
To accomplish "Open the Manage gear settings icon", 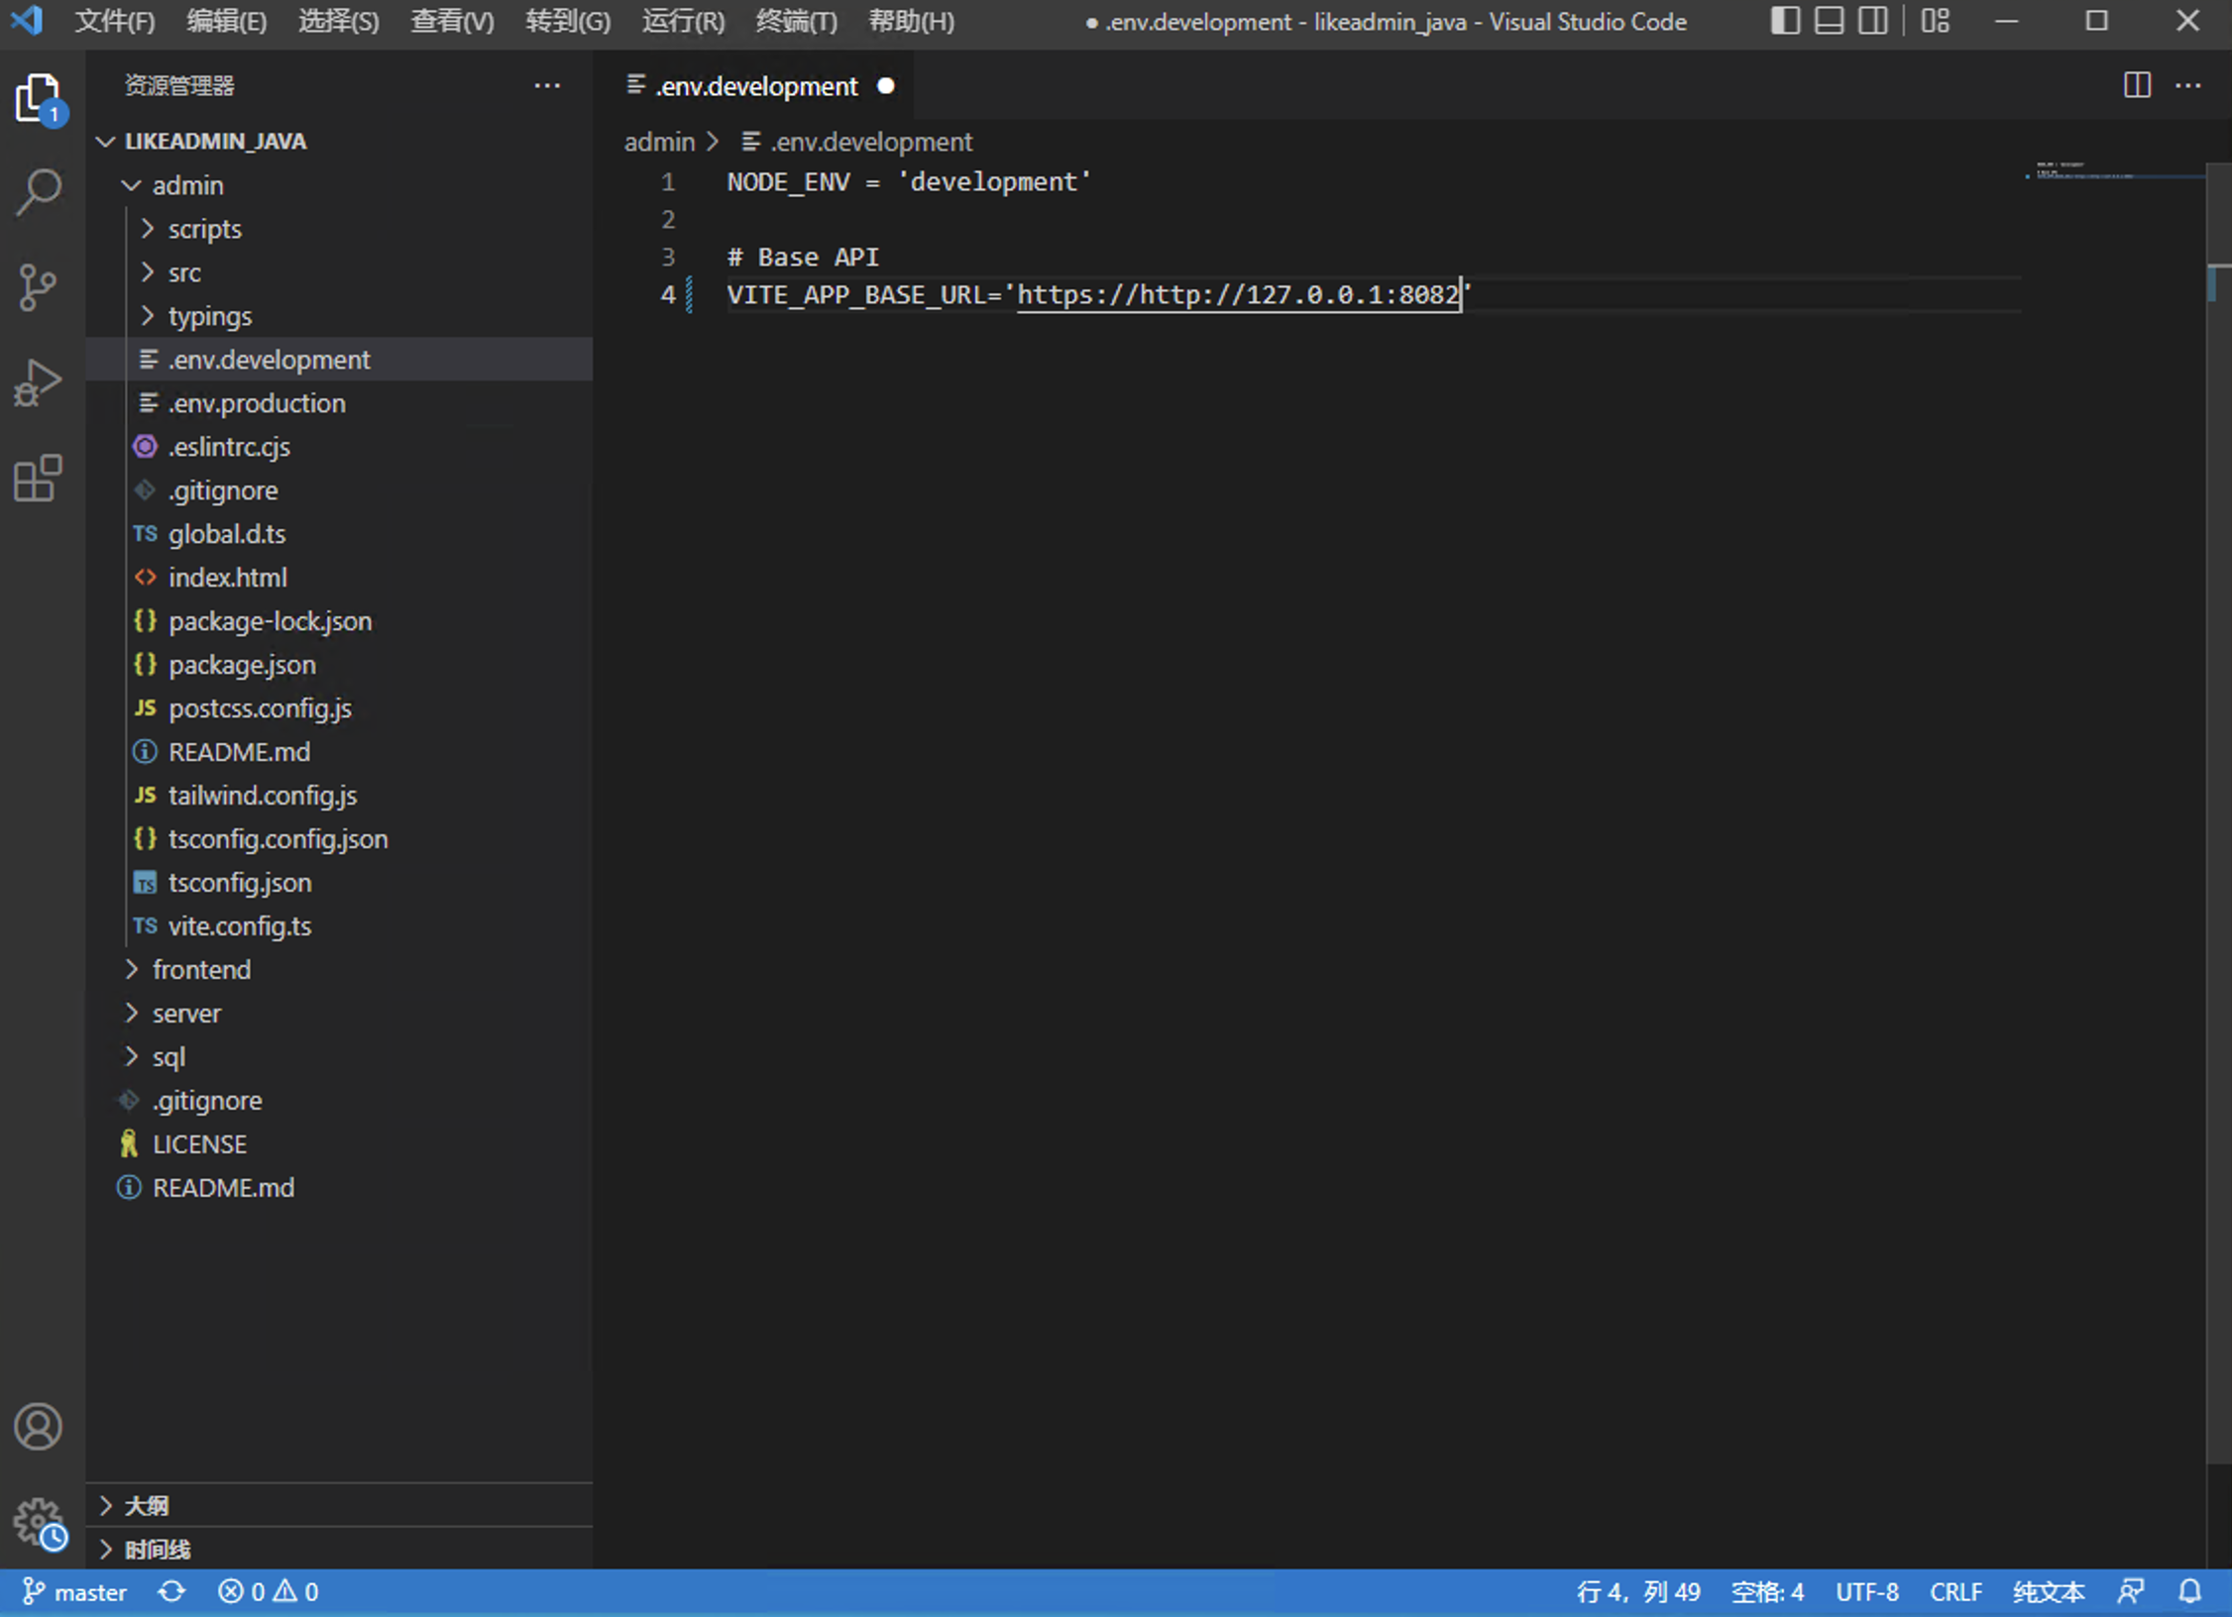I will (40, 1522).
